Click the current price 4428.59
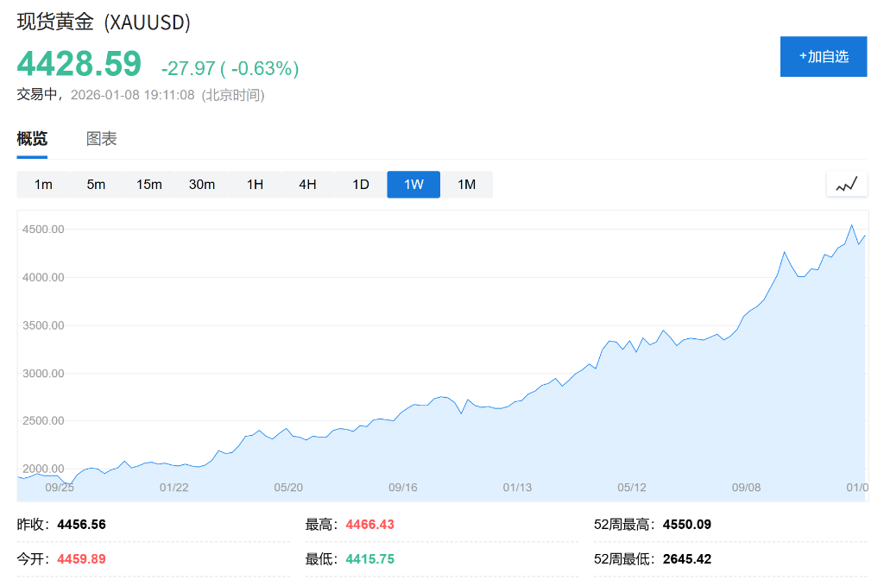The width and height of the screenshot is (884, 586). (x=78, y=63)
